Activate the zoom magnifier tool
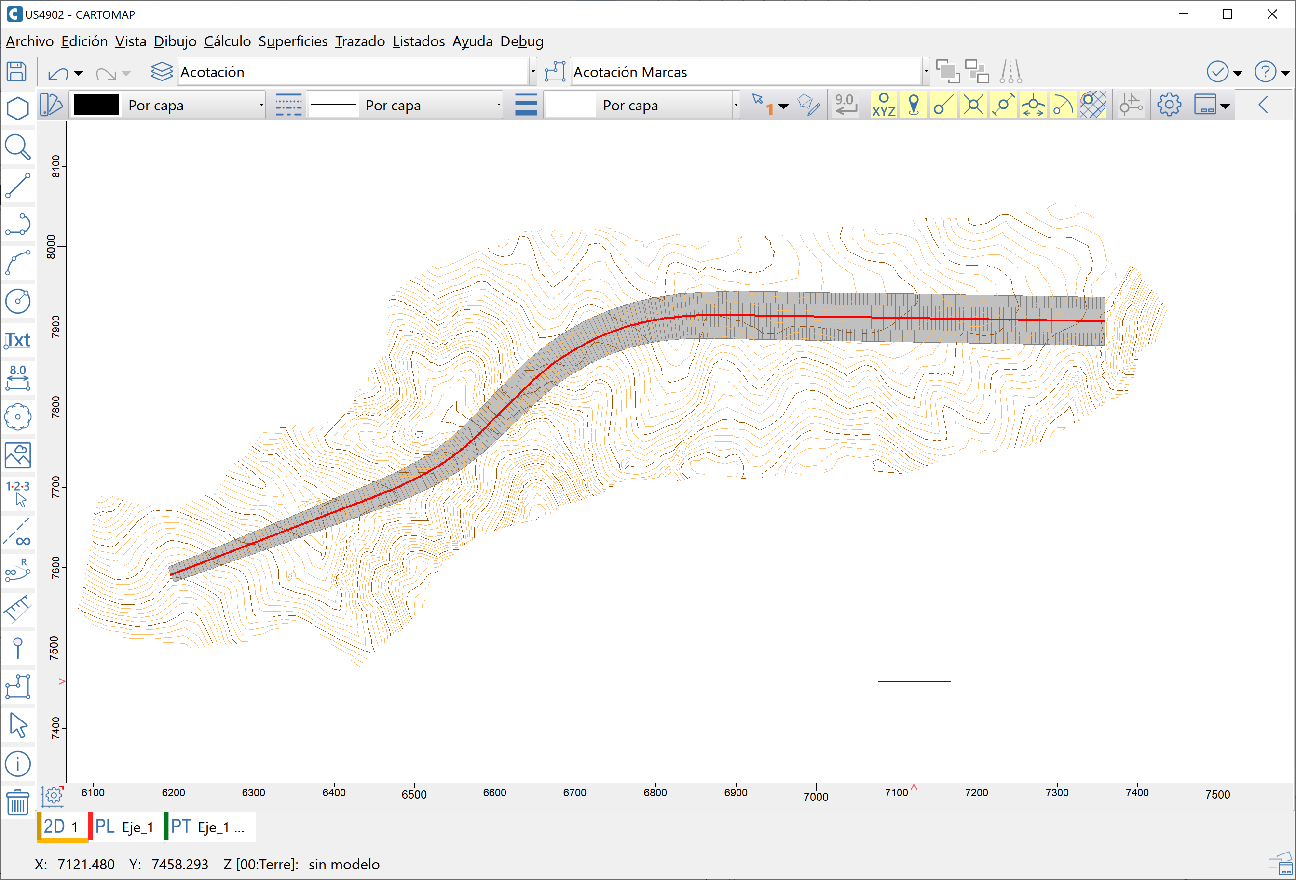This screenshot has height=880, width=1296. [18, 147]
